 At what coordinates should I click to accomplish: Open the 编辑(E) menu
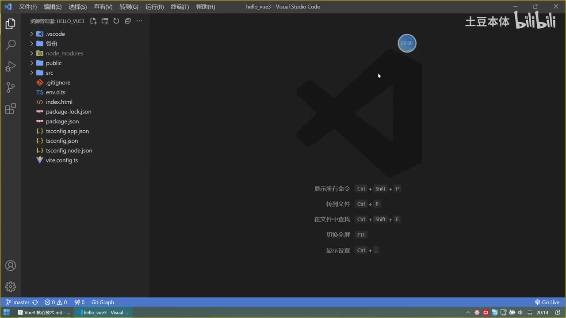click(x=53, y=7)
